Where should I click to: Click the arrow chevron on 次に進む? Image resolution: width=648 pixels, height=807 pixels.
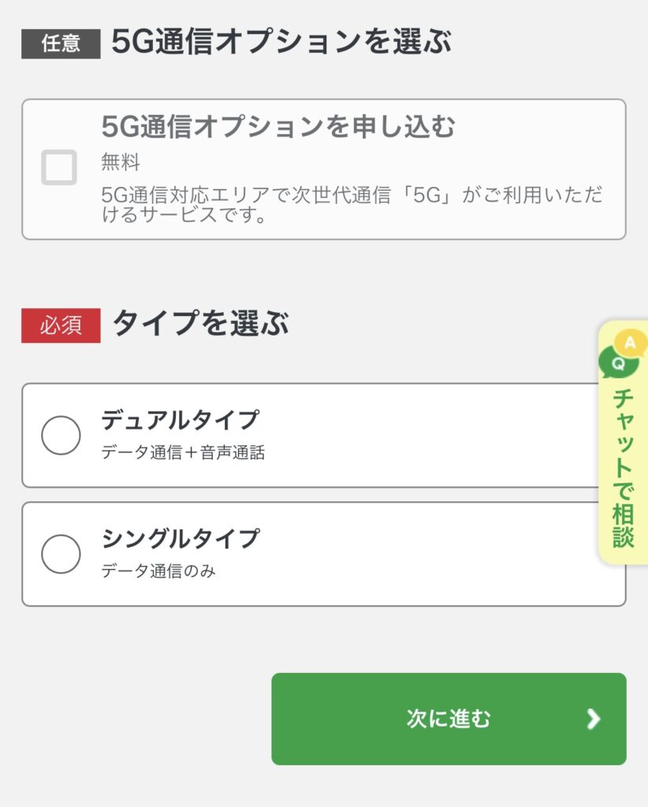pyautogui.click(x=594, y=719)
